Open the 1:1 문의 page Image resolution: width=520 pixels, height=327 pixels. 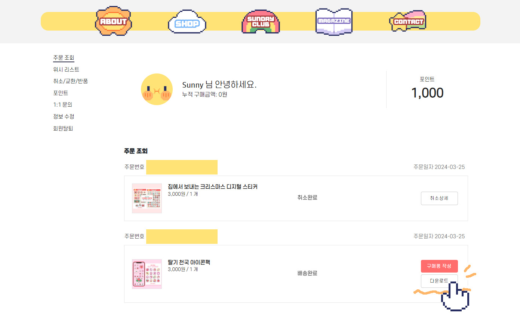click(62, 105)
